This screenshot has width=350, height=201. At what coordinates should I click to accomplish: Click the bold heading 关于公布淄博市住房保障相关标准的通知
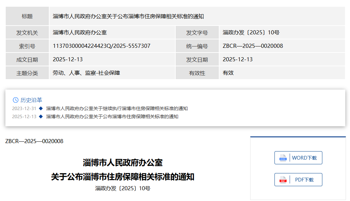coord(122,177)
